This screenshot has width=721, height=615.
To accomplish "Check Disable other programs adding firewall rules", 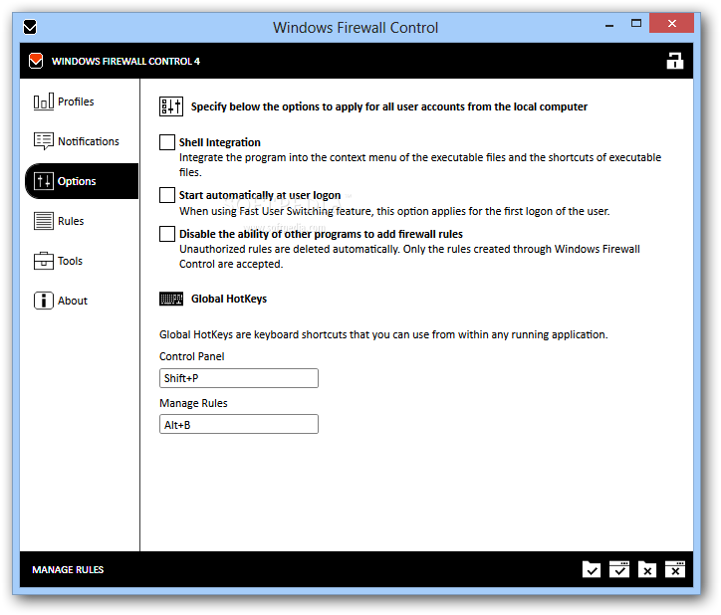I will (x=167, y=234).
